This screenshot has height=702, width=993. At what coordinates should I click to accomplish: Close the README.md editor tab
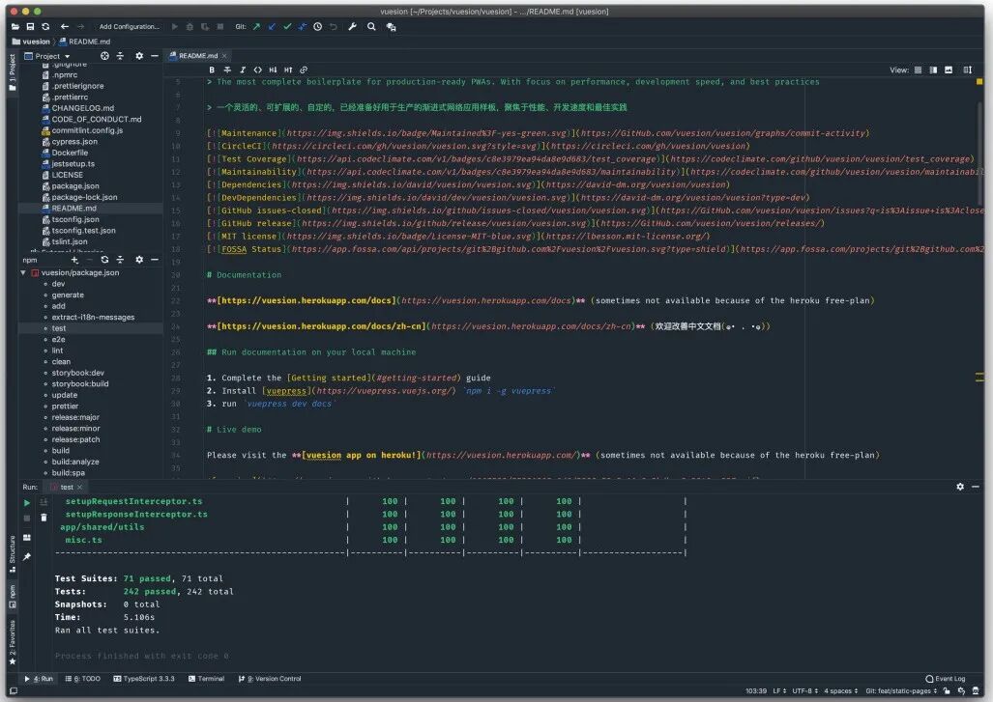(224, 56)
